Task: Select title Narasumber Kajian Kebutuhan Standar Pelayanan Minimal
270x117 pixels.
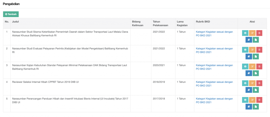Action: (69, 67)
